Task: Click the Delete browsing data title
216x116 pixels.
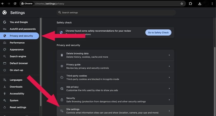Action: (77, 53)
